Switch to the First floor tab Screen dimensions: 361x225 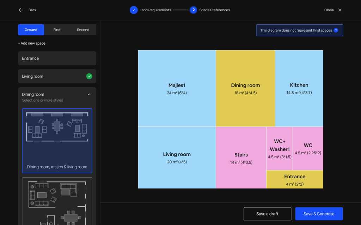tap(57, 30)
